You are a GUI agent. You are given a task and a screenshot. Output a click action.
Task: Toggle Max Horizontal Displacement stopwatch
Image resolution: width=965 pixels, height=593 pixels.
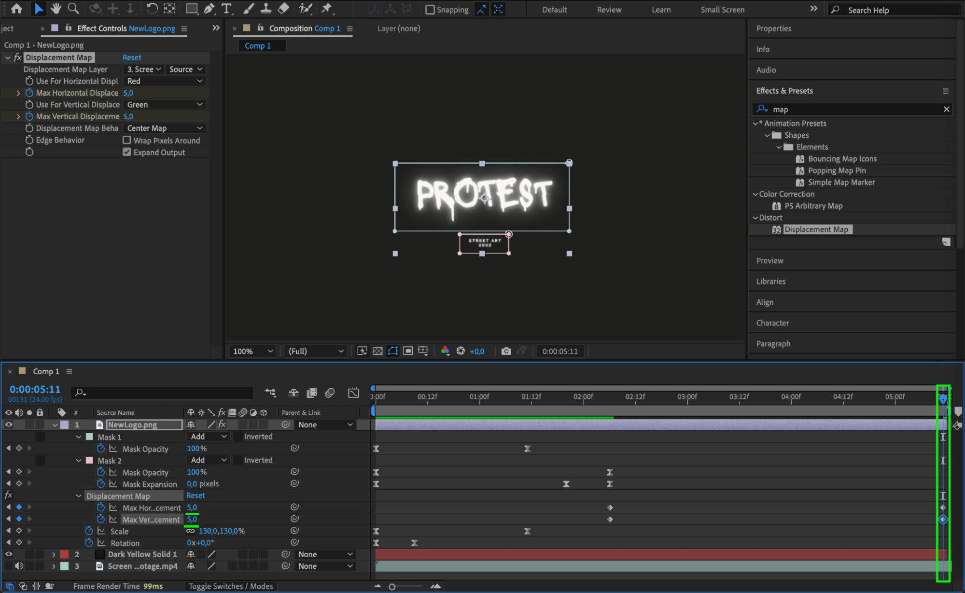point(29,93)
